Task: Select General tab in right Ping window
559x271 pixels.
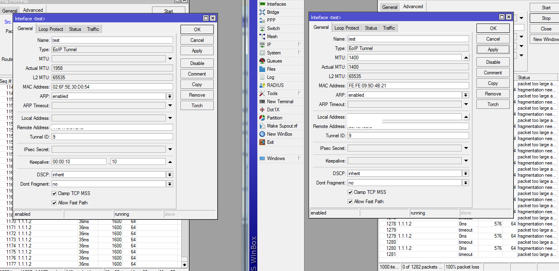Action: pyautogui.click(x=389, y=7)
